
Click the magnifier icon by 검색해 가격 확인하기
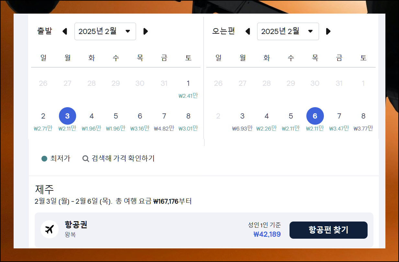pyautogui.click(x=85, y=159)
